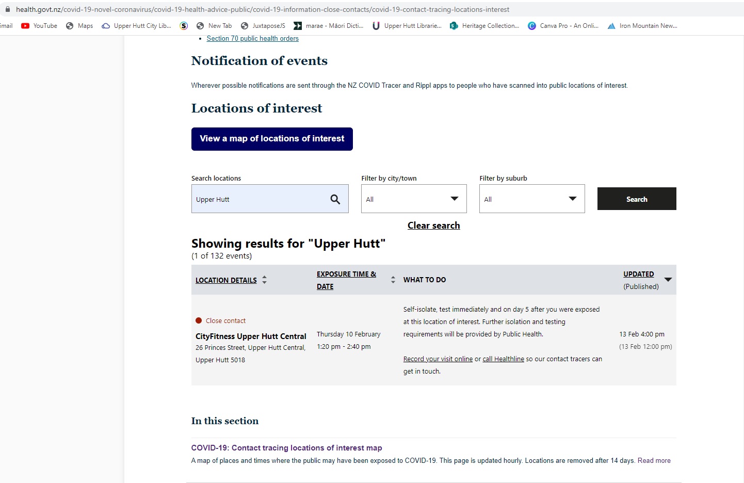Open the Heritage Collection bookmark
This screenshot has height=483, width=744.
coord(484,26)
